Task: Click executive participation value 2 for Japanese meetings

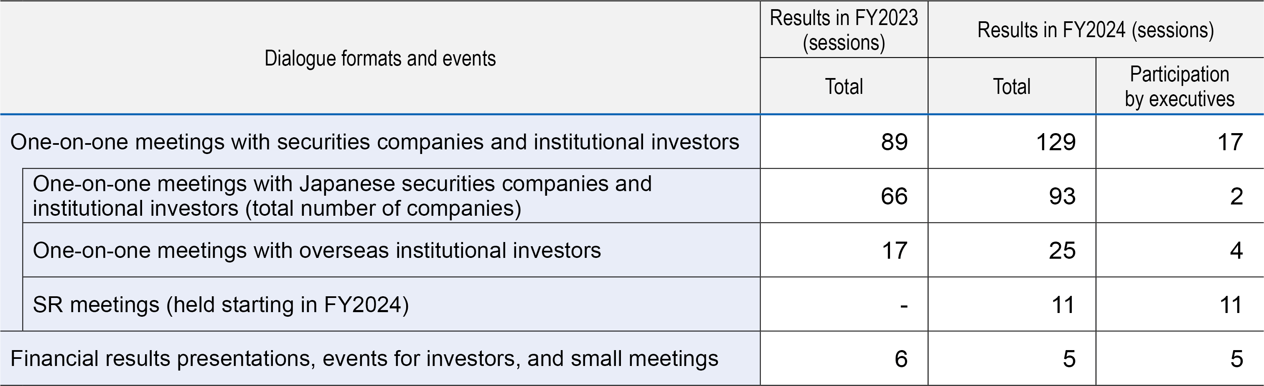Action: click(x=1236, y=196)
